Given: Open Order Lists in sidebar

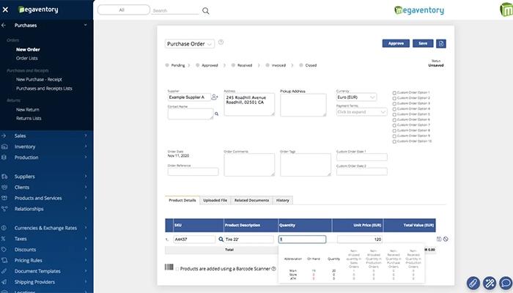Looking at the screenshot, I should tap(27, 58).
